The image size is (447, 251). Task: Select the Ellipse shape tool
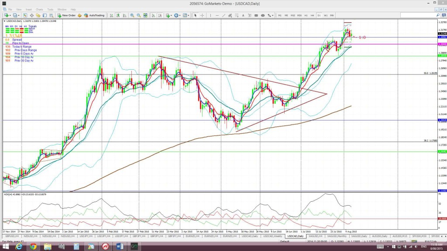[263, 15]
